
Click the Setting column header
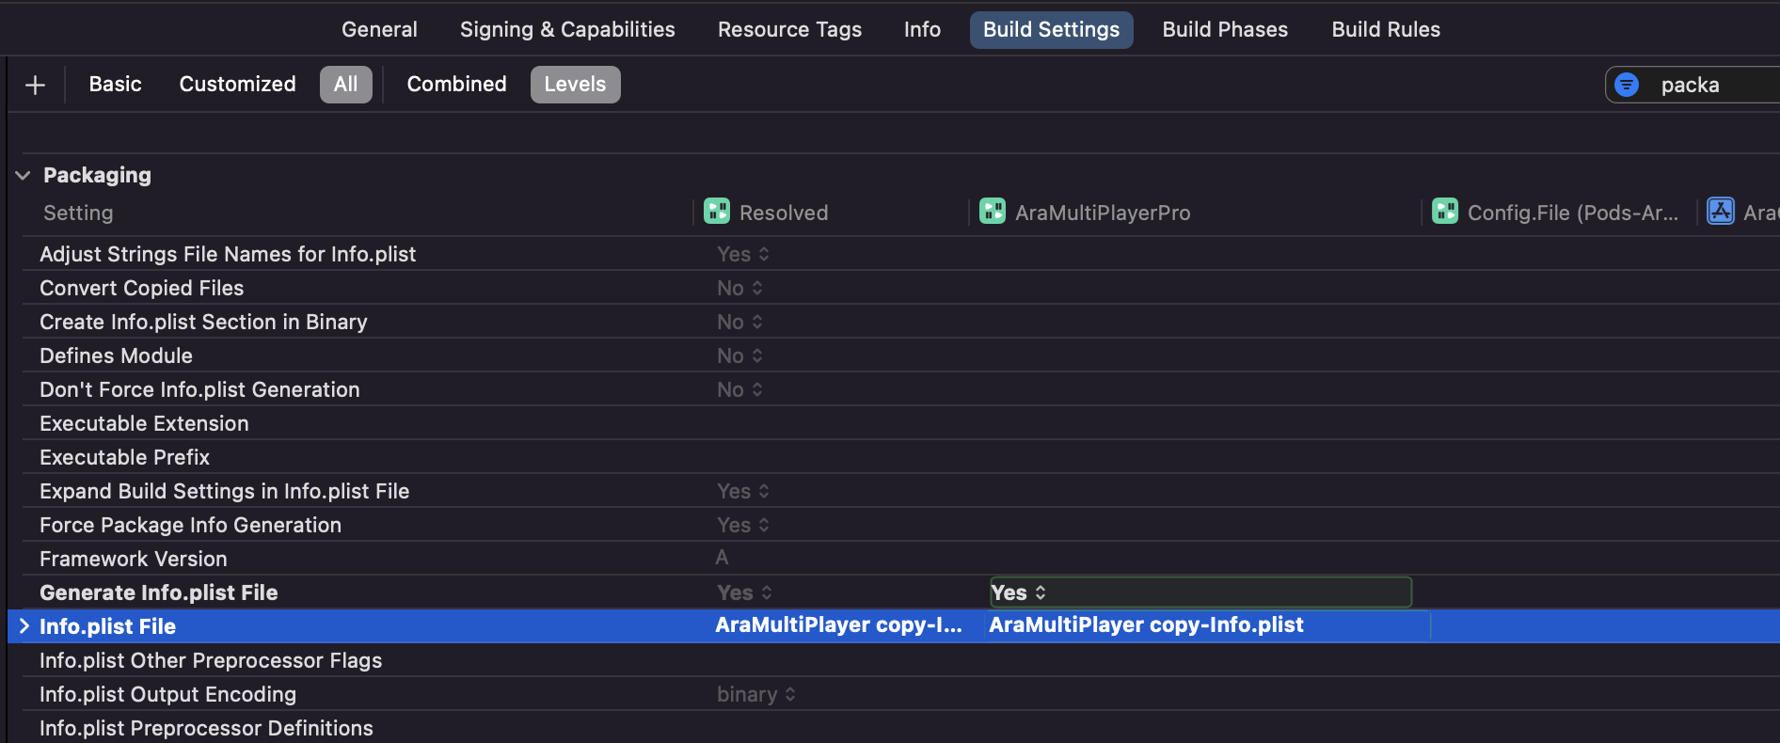point(78,213)
